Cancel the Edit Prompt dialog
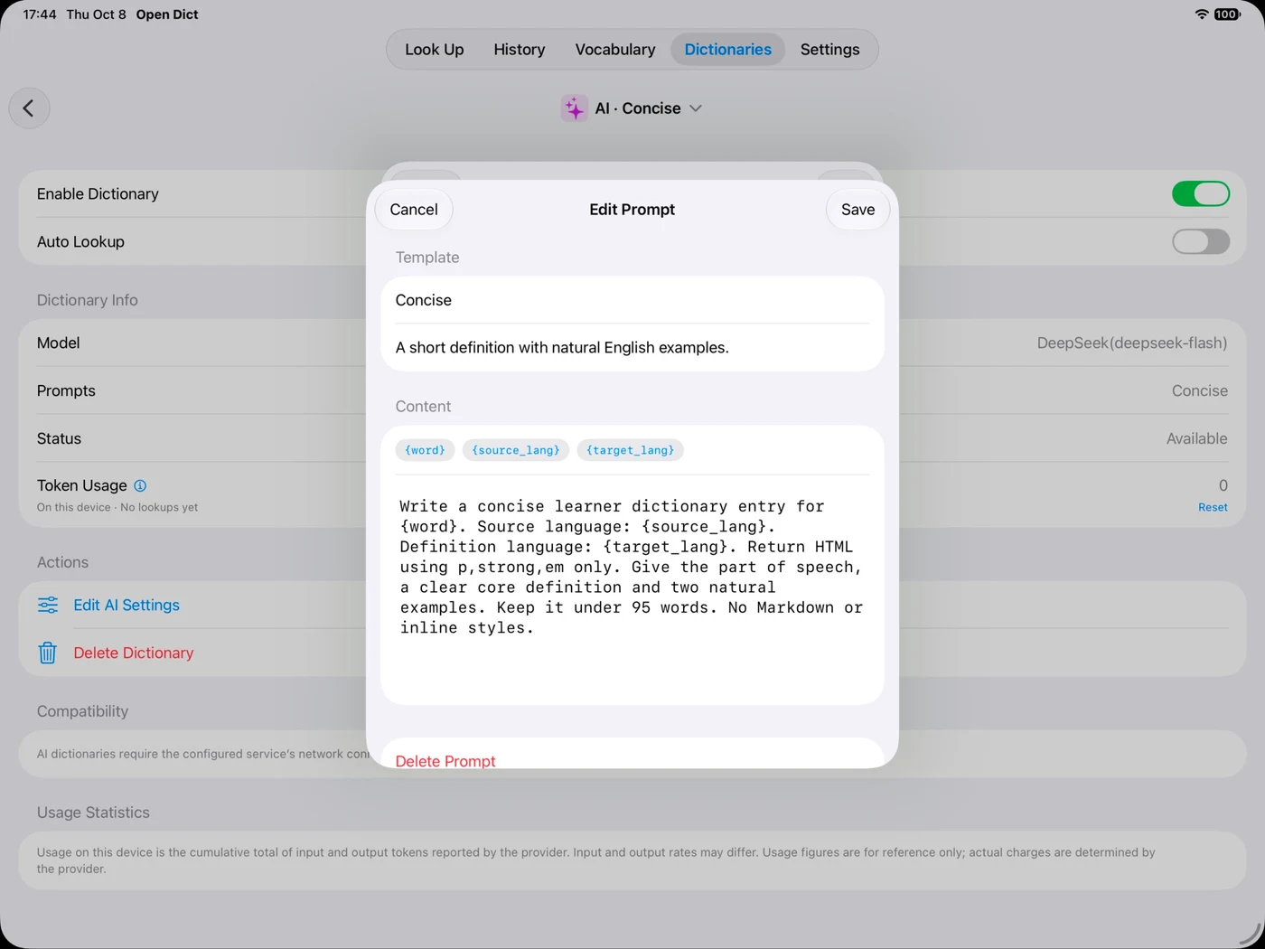 point(414,210)
